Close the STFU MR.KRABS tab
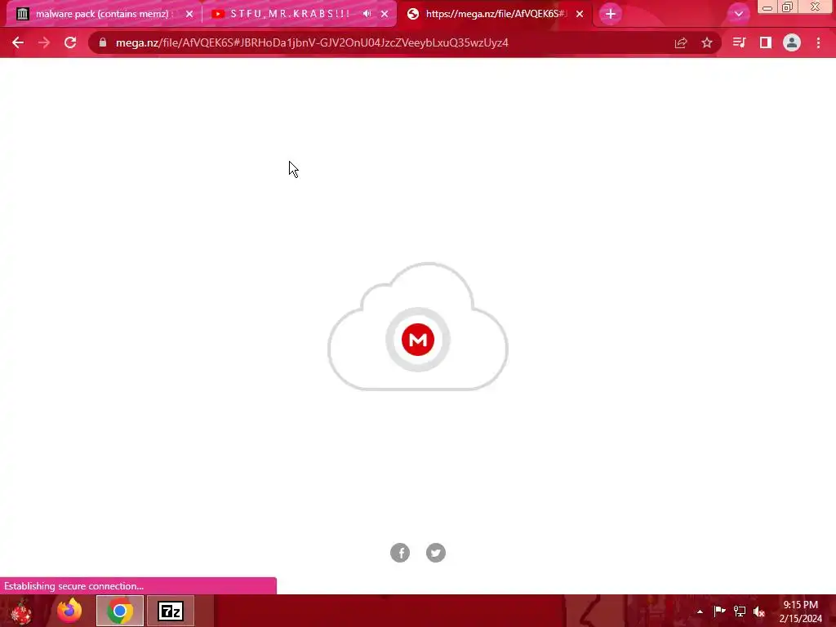The image size is (836, 627). (x=385, y=14)
